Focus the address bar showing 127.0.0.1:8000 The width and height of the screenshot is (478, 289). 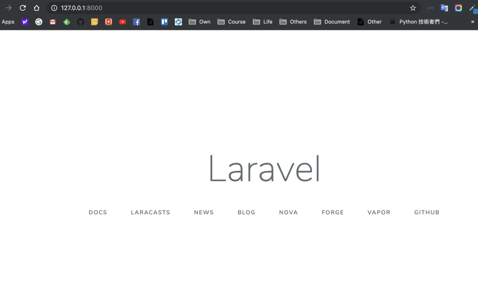point(233,8)
